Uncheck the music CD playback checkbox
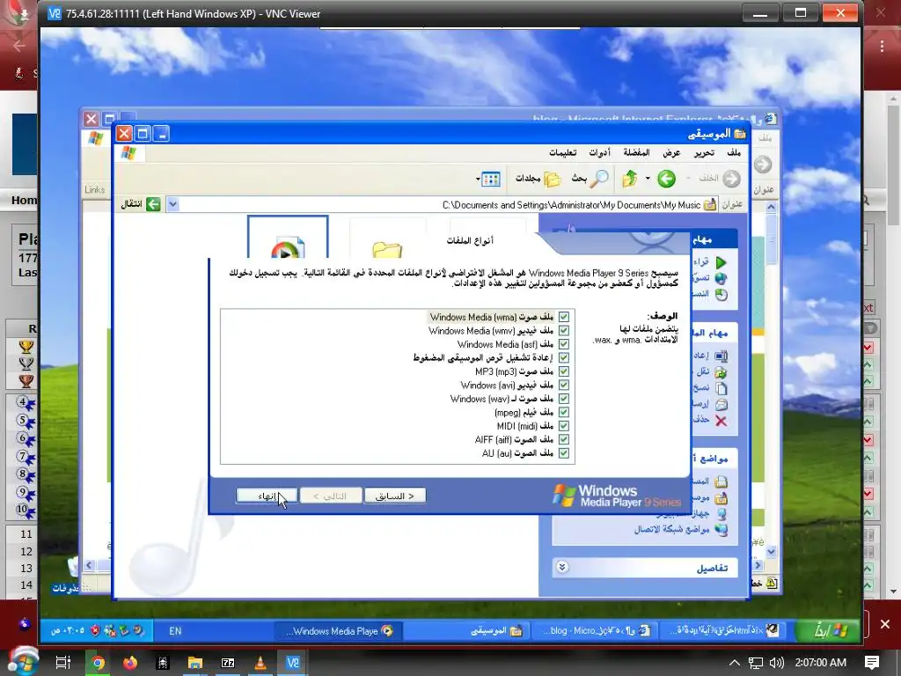 564,357
